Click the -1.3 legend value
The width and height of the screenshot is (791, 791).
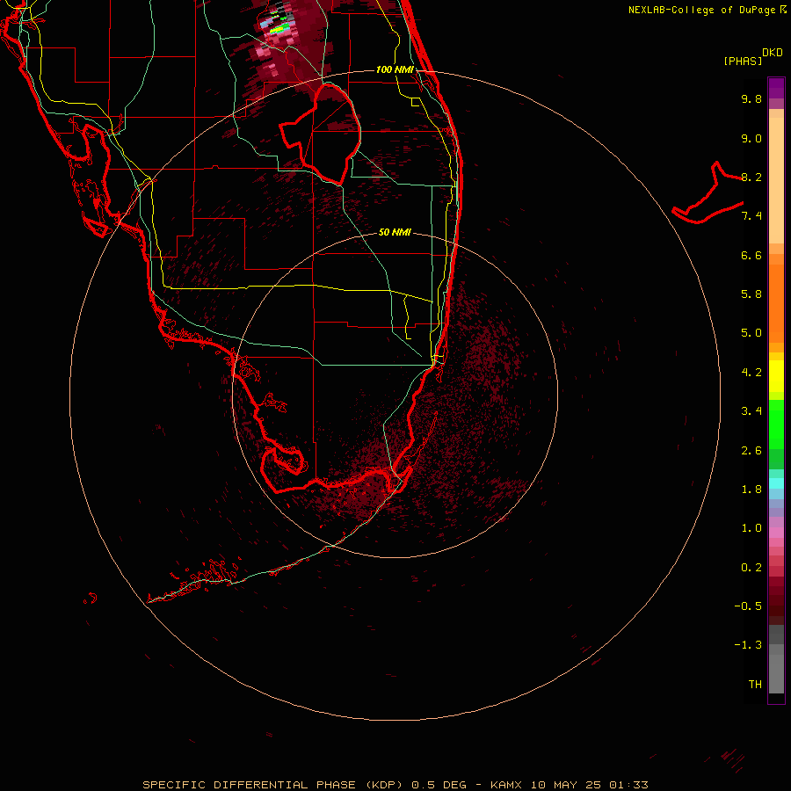pyautogui.click(x=748, y=645)
